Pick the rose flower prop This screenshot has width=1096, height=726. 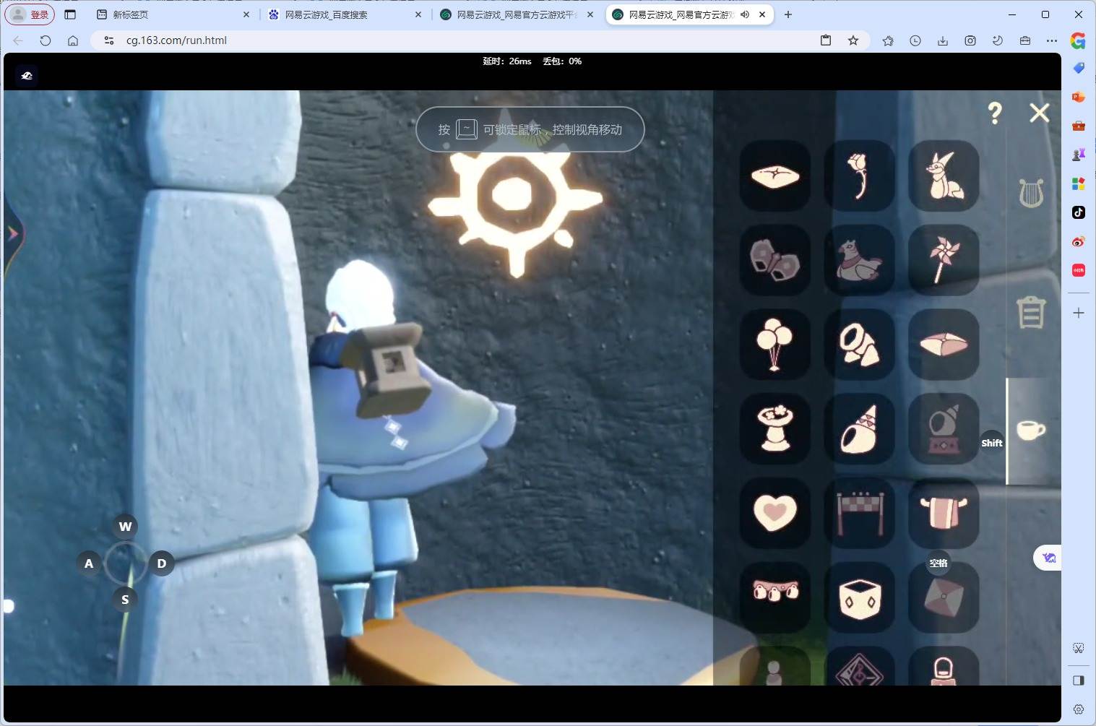(x=859, y=176)
